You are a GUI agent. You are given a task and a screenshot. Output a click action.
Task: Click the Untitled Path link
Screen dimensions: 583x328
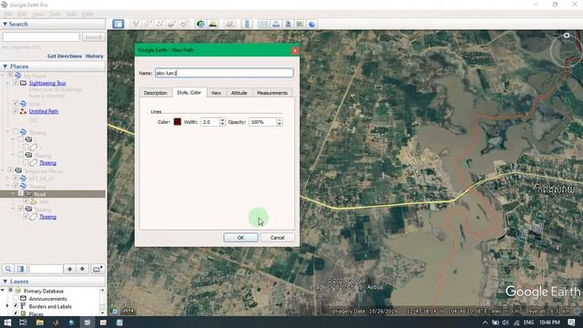pyautogui.click(x=44, y=111)
